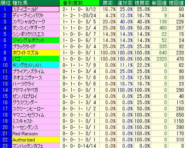Select ダンスインザダーク in the list
185x148 pixels.
(36, 28)
